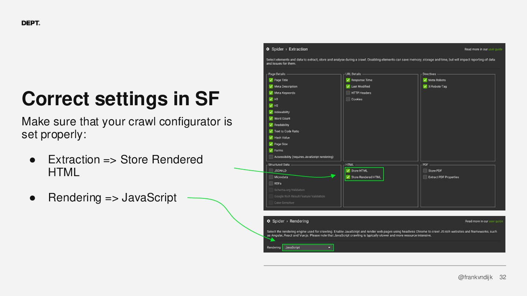527x296 pixels.
Task: Check the Cookies checkbox
Action: click(348, 99)
